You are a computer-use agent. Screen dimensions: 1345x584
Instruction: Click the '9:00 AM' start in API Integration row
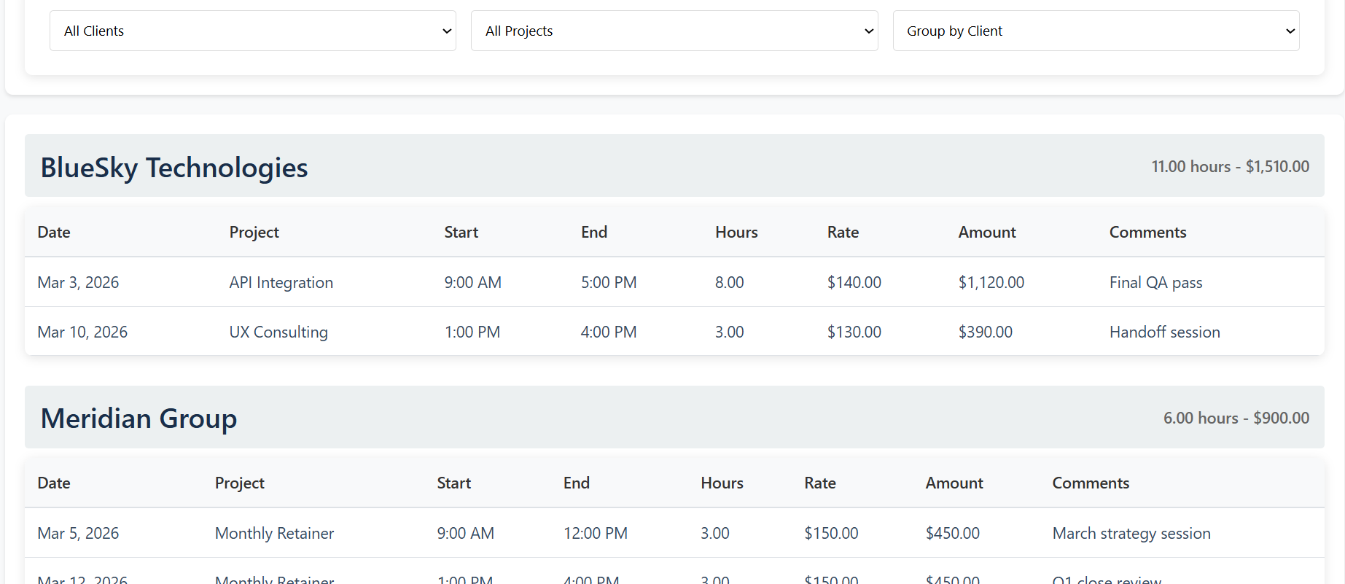[472, 282]
